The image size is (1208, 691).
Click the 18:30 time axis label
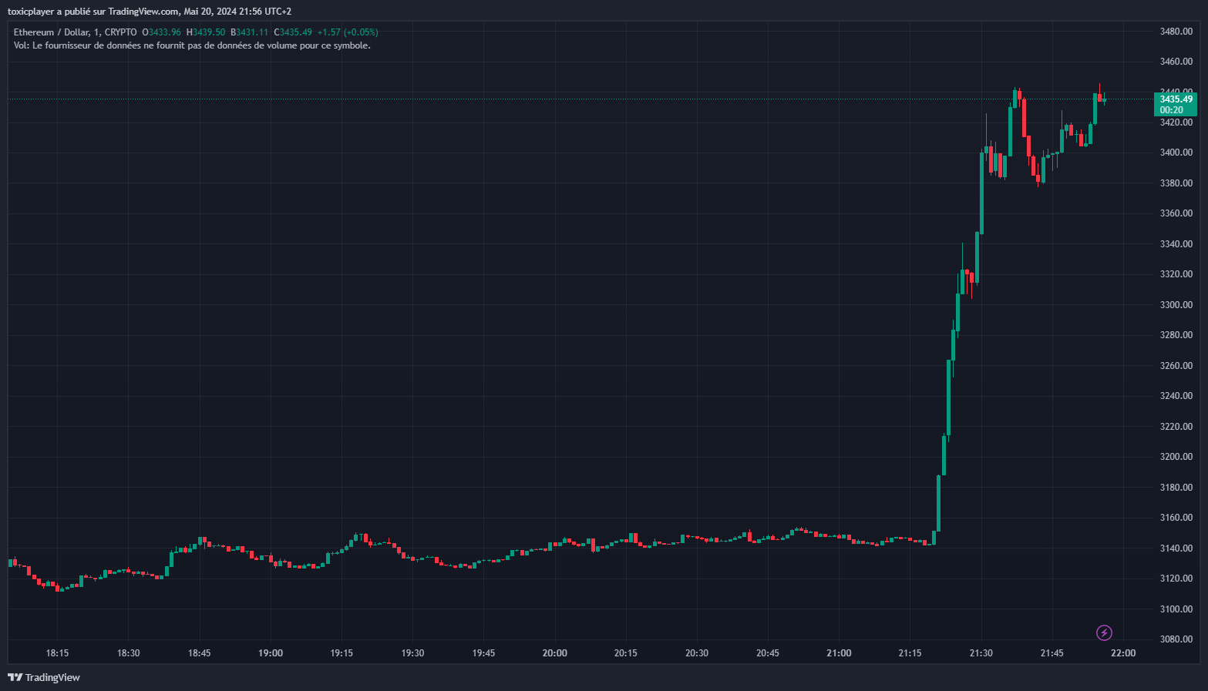click(x=128, y=653)
